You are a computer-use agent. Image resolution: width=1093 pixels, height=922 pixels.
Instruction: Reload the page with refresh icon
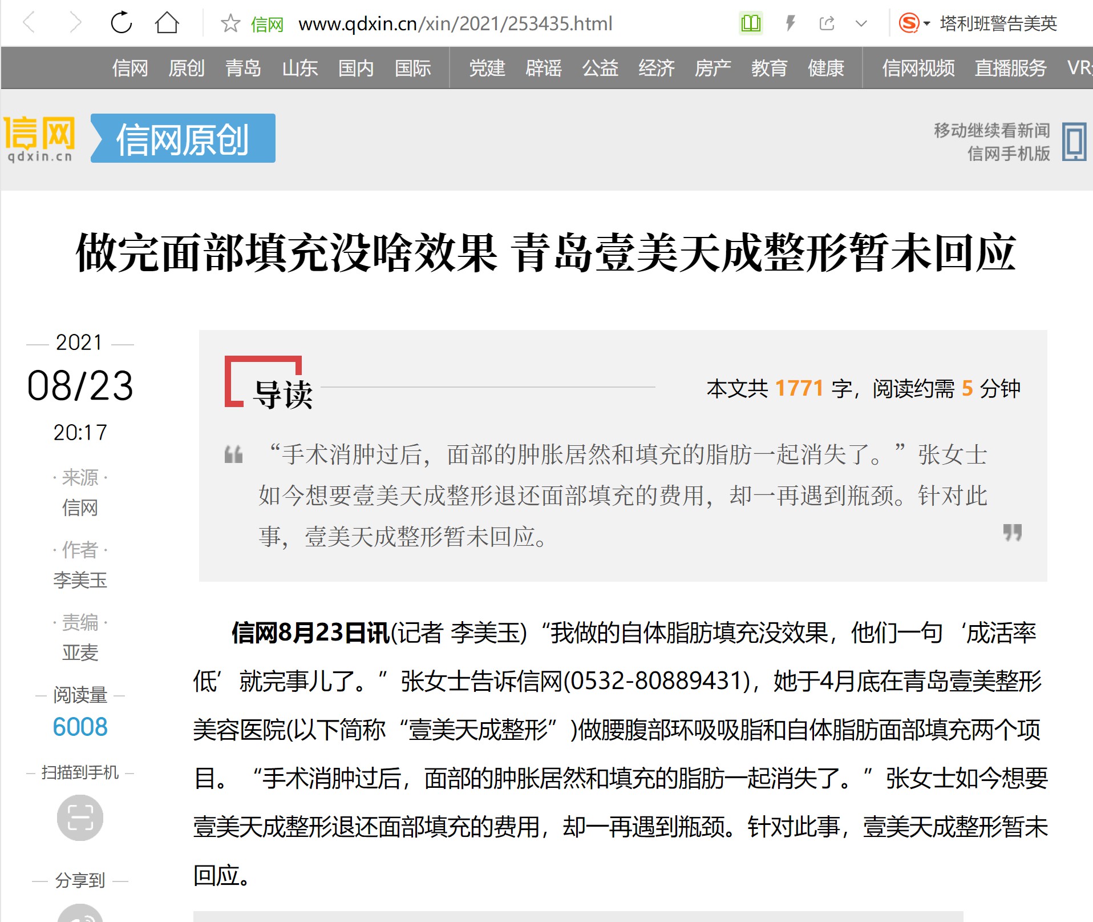coord(121,23)
